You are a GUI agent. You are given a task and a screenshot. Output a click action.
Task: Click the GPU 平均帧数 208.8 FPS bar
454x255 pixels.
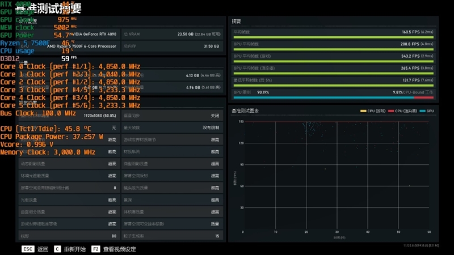(x=333, y=49)
